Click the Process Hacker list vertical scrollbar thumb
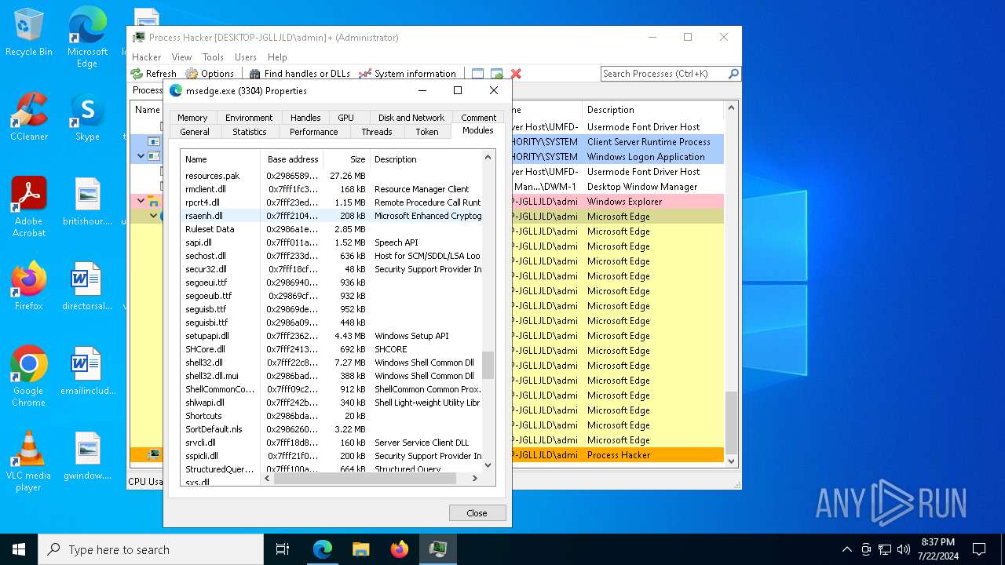 coord(731,422)
